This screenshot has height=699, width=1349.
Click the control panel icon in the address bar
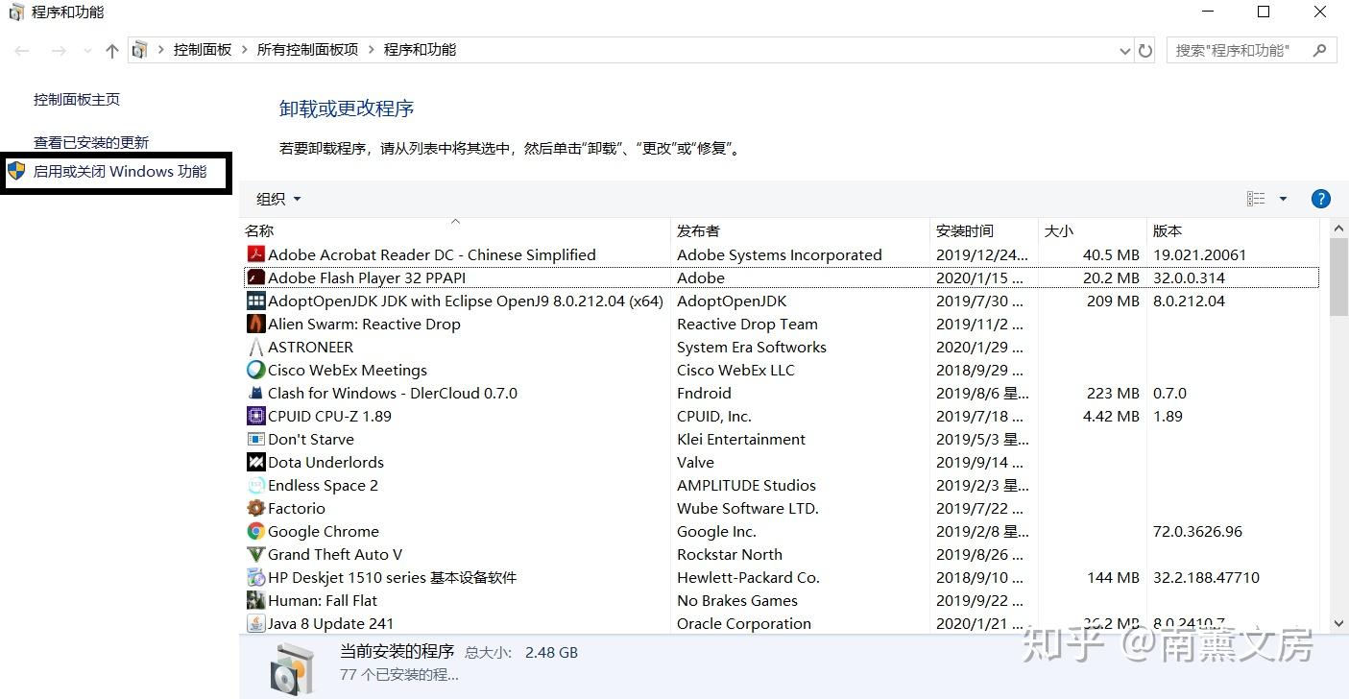pos(140,50)
